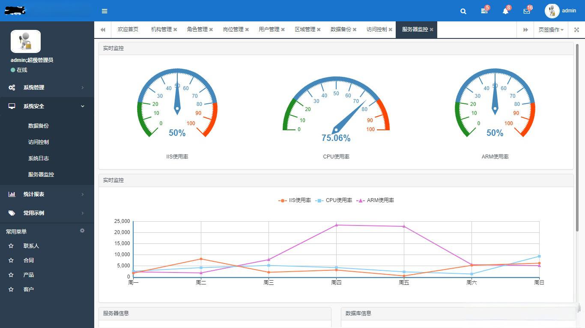This screenshot has height=328, width=585.
Task: Open 常用菜单 settings gear
Action: point(82,231)
